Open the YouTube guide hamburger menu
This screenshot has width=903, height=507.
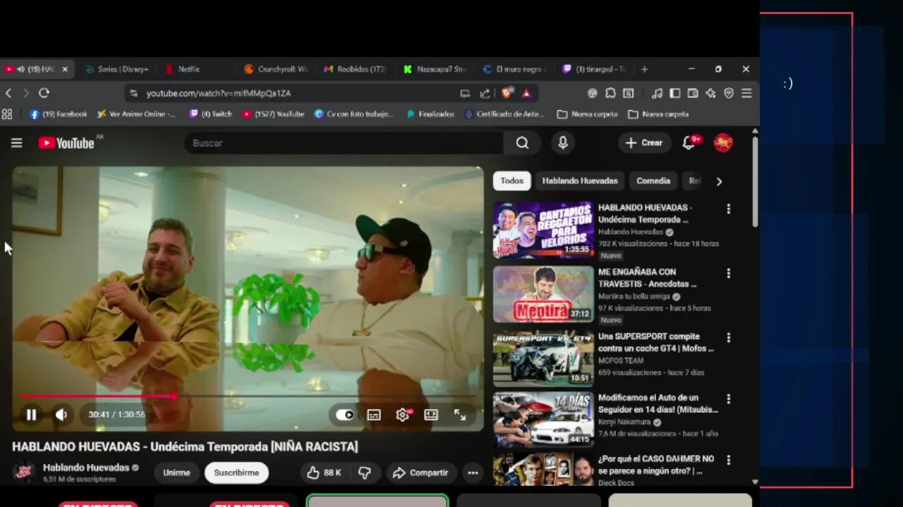(x=17, y=143)
